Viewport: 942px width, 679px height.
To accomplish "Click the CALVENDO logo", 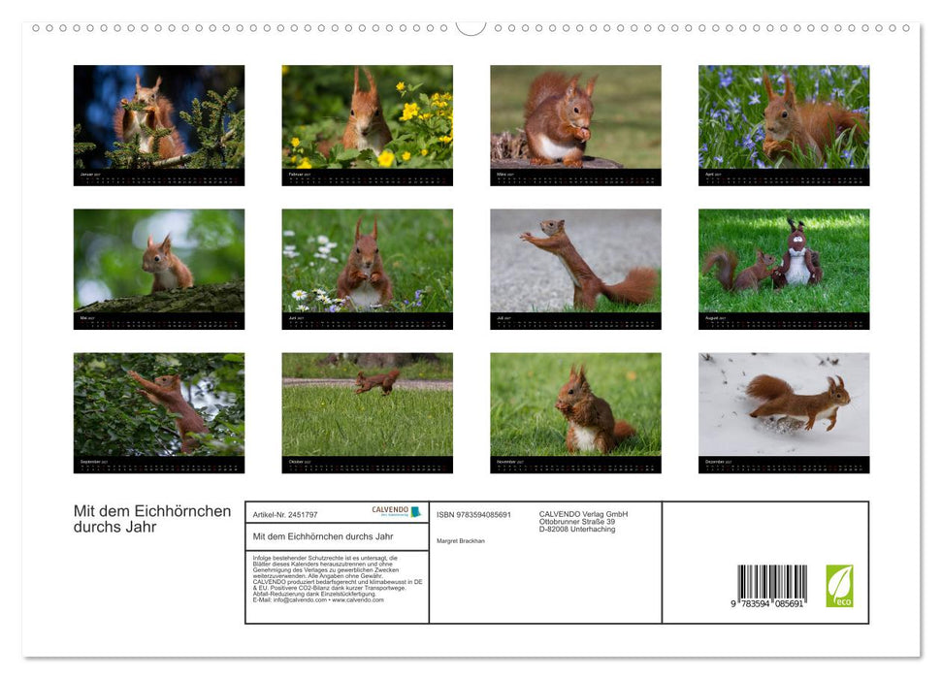I will (x=397, y=511).
